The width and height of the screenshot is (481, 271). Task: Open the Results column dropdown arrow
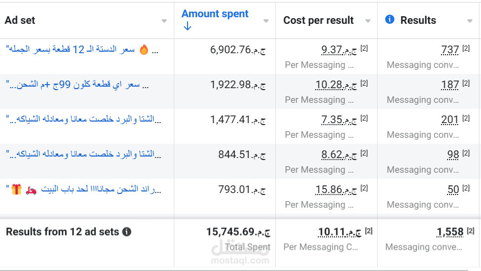click(469, 21)
